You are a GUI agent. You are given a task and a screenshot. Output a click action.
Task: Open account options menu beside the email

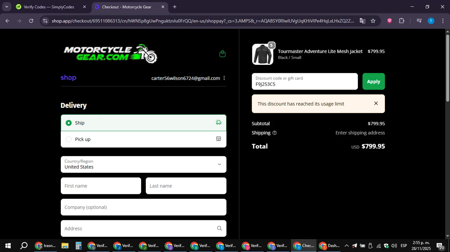pyautogui.click(x=224, y=78)
